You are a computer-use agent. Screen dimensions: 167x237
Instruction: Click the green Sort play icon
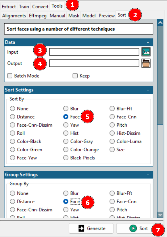(133, 228)
